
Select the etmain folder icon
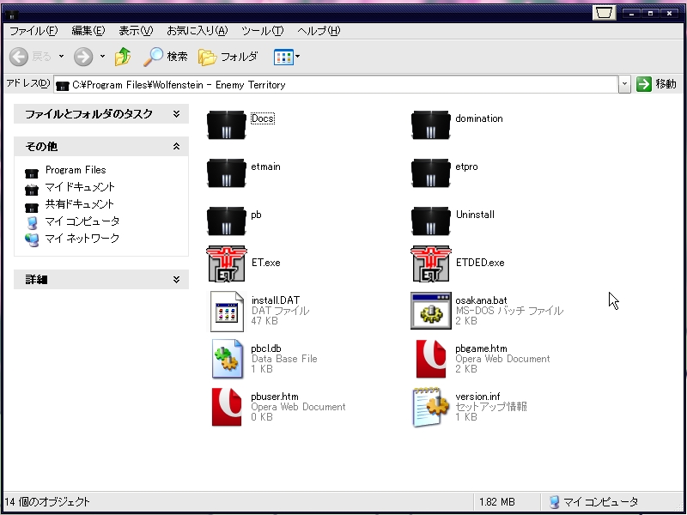pos(226,173)
